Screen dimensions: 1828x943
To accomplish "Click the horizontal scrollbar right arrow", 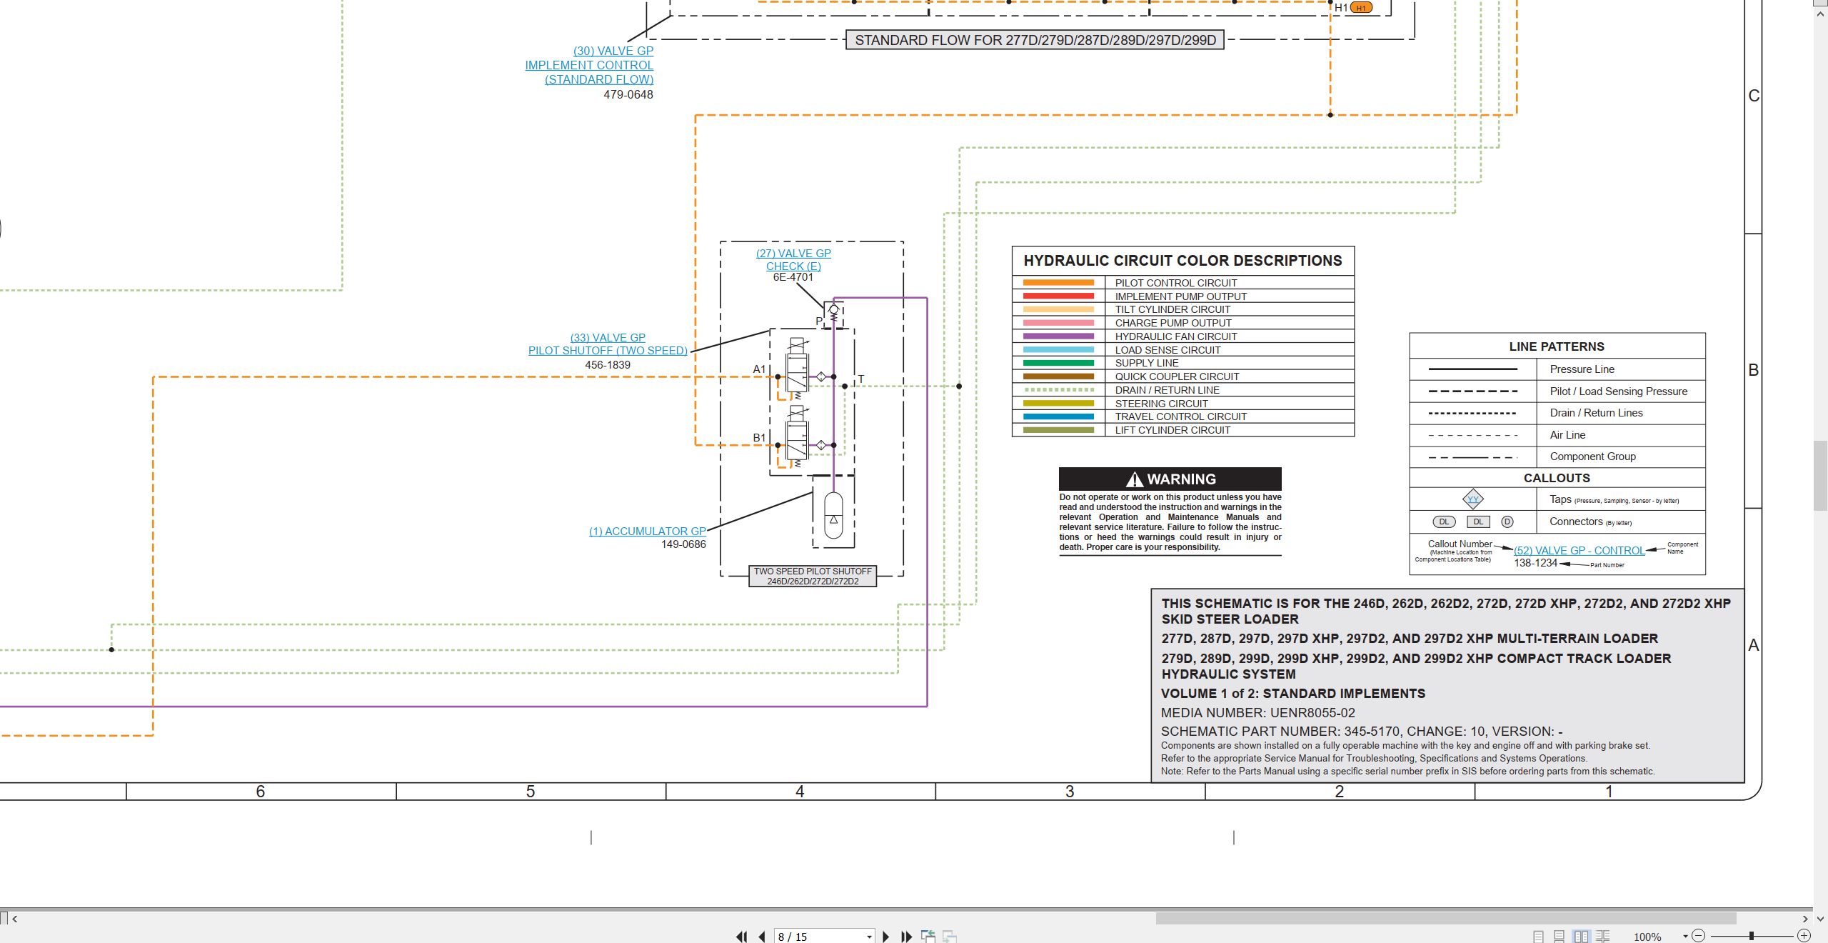I will click(1805, 919).
